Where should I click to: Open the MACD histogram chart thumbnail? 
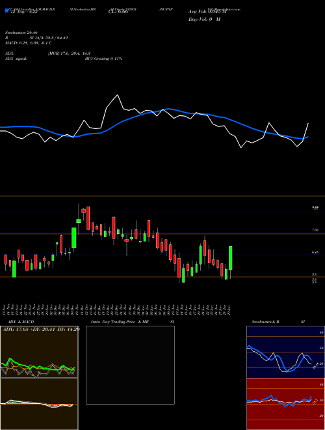pos(39,404)
